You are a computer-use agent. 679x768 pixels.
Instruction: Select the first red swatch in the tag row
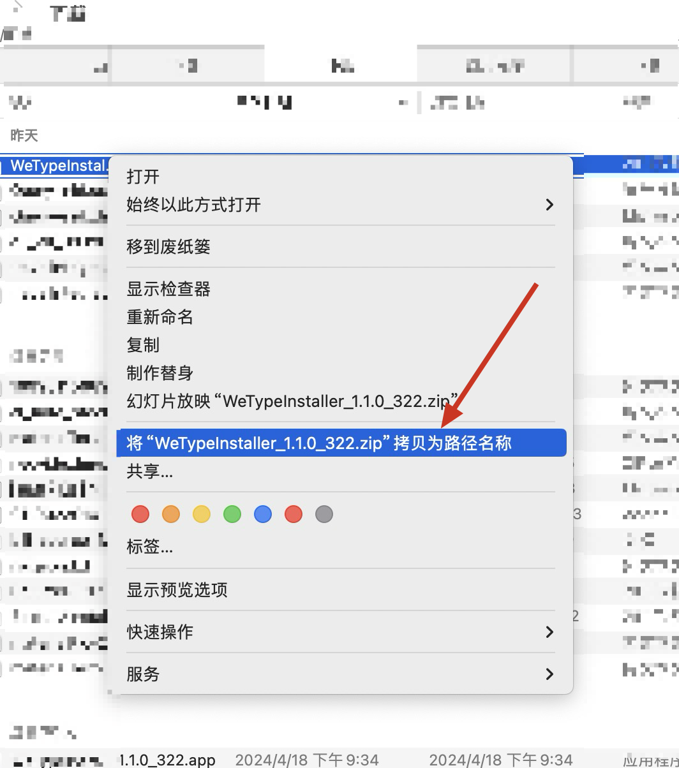pos(140,514)
